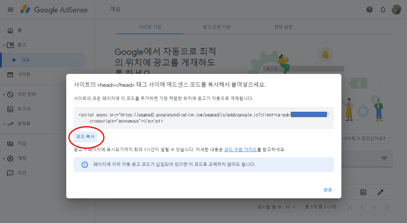
Task: Click the edit pencil icon in table row
Action: click(x=381, y=192)
